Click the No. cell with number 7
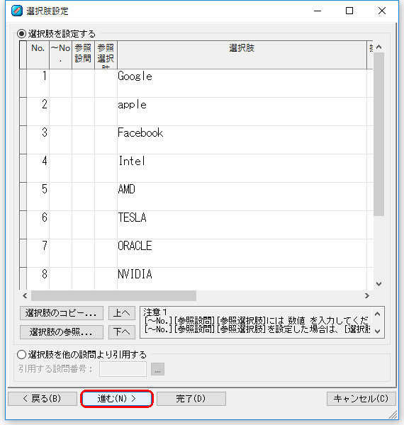404x425 pixels. click(x=38, y=253)
